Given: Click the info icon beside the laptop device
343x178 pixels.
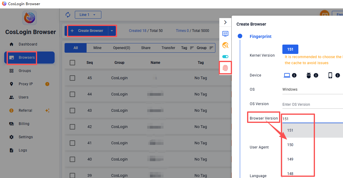Looking at the screenshot, I should (x=294, y=75).
